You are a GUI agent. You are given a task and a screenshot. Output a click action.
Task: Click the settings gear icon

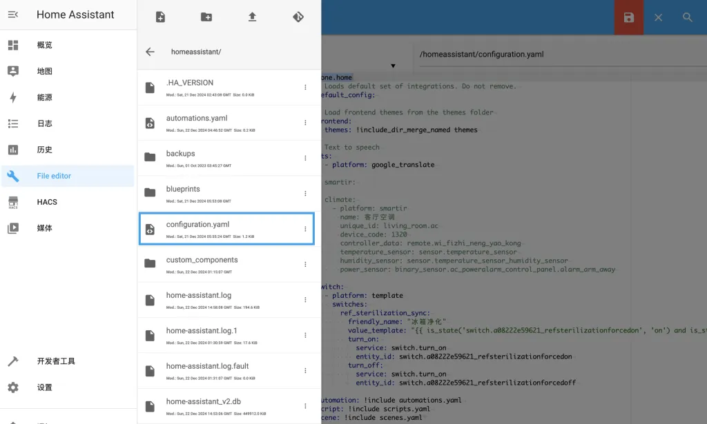[13, 387]
